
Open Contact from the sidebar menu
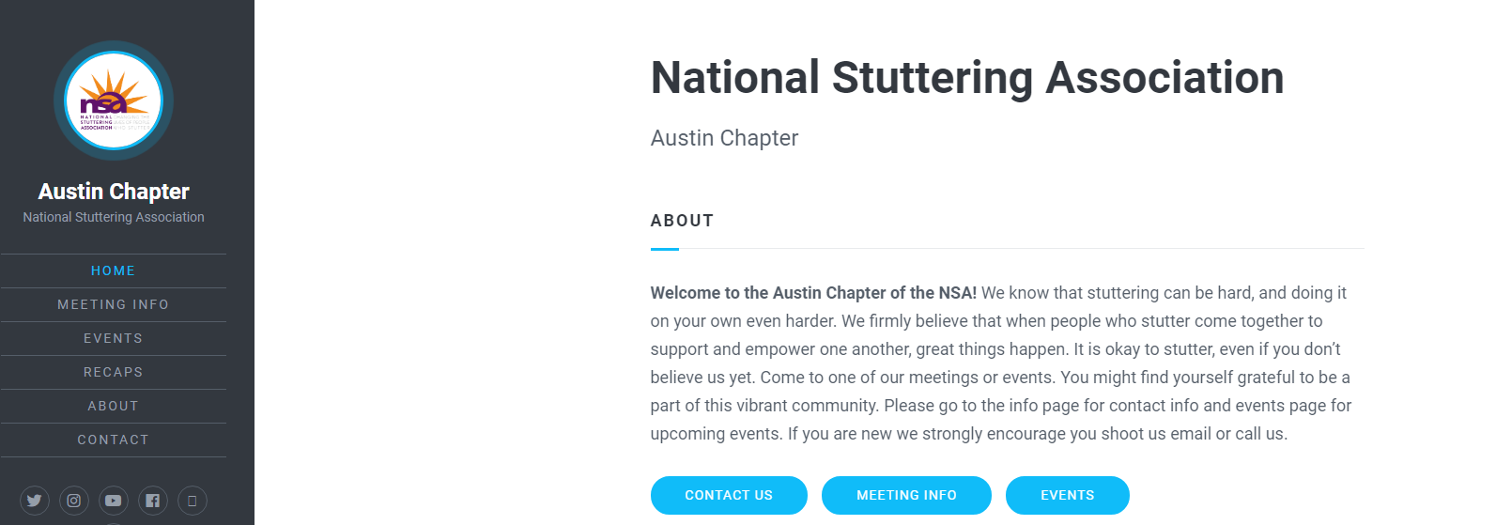(114, 440)
